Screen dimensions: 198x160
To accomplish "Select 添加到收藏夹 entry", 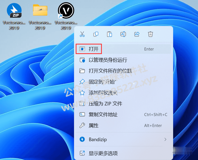I will point(123,93).
